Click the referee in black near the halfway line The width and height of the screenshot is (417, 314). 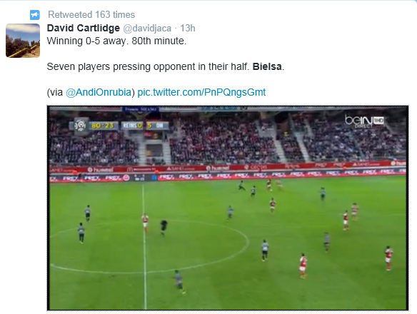point(164,228)
